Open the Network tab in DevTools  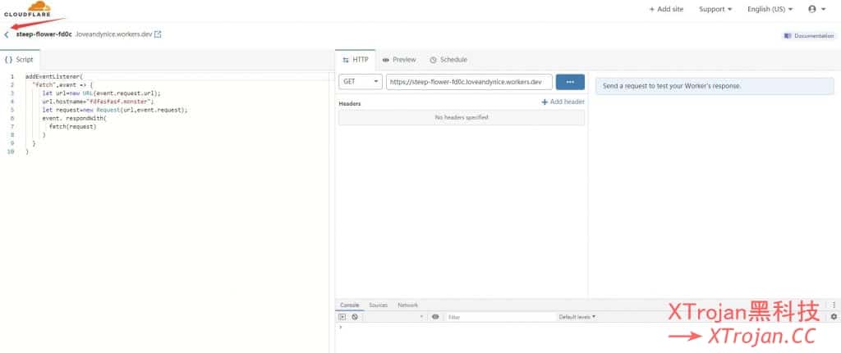tap(407, 305)
